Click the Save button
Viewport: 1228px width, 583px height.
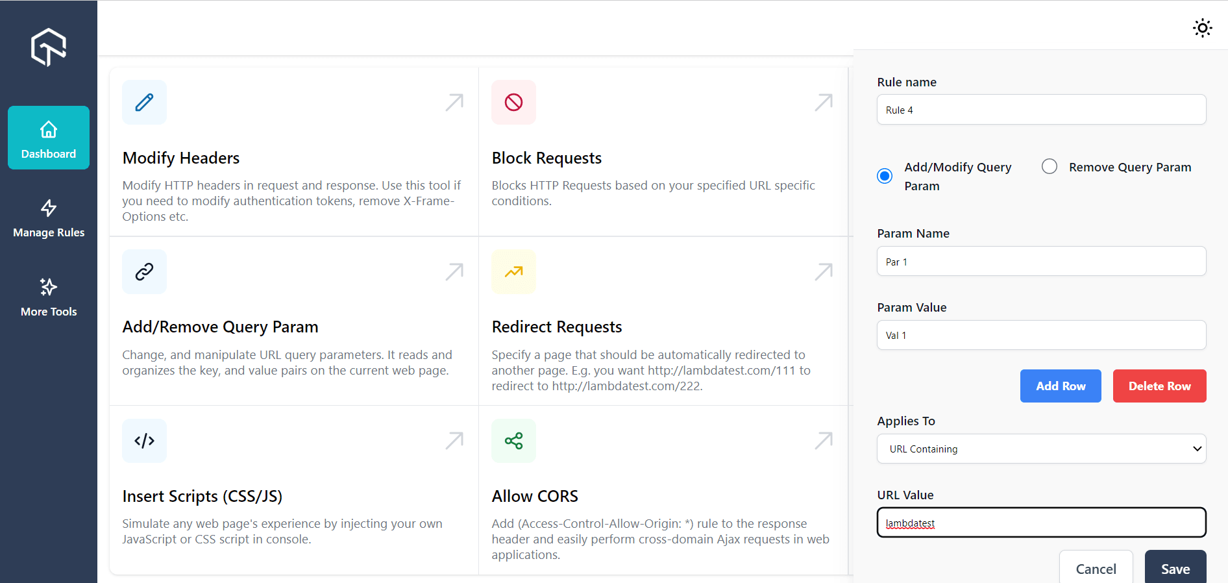click(1175, 568)
